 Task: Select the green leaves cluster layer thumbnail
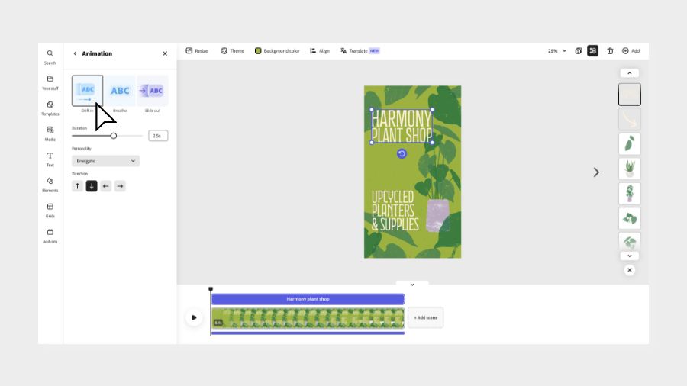(x=630, y=218)
